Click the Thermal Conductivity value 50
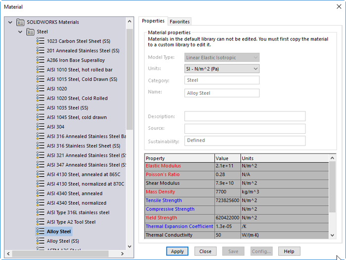346x260 pixels. (x=218, y=235)
